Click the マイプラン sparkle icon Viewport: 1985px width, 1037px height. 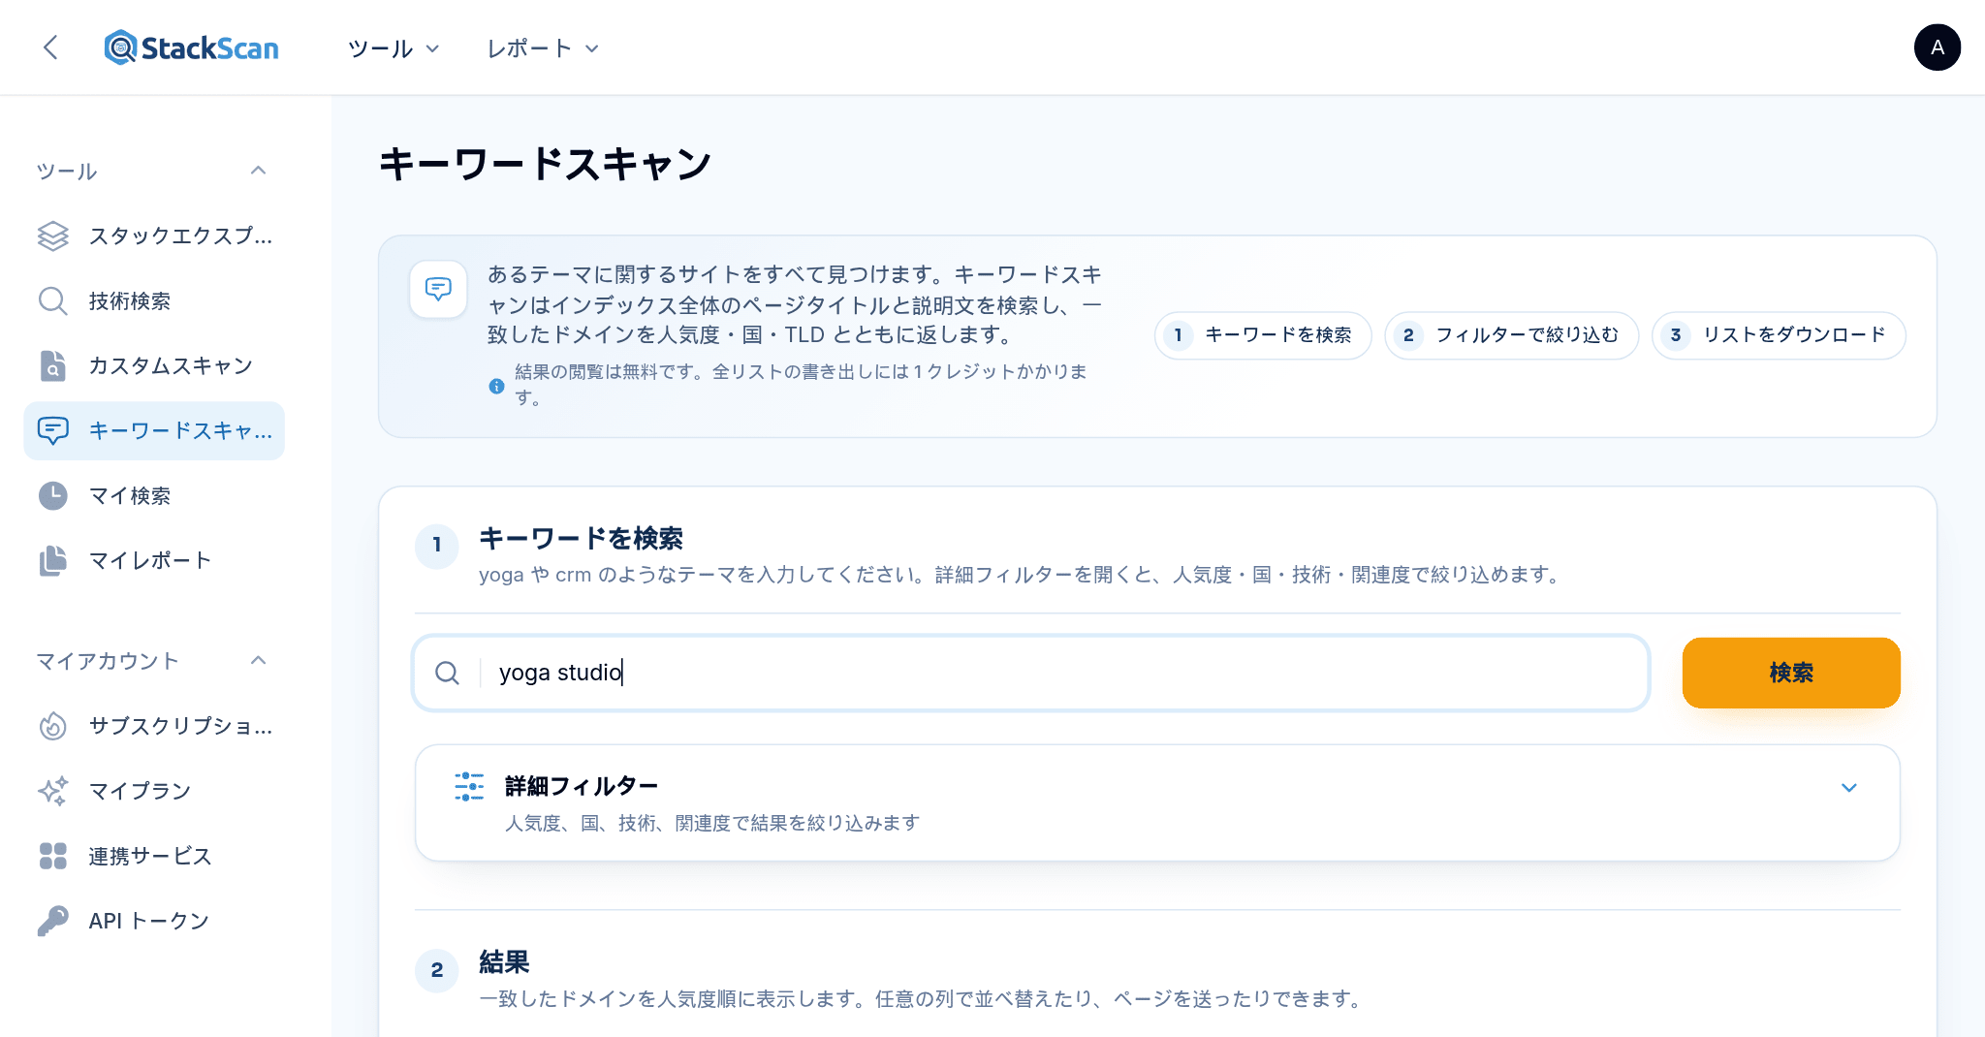coord(53,791)
